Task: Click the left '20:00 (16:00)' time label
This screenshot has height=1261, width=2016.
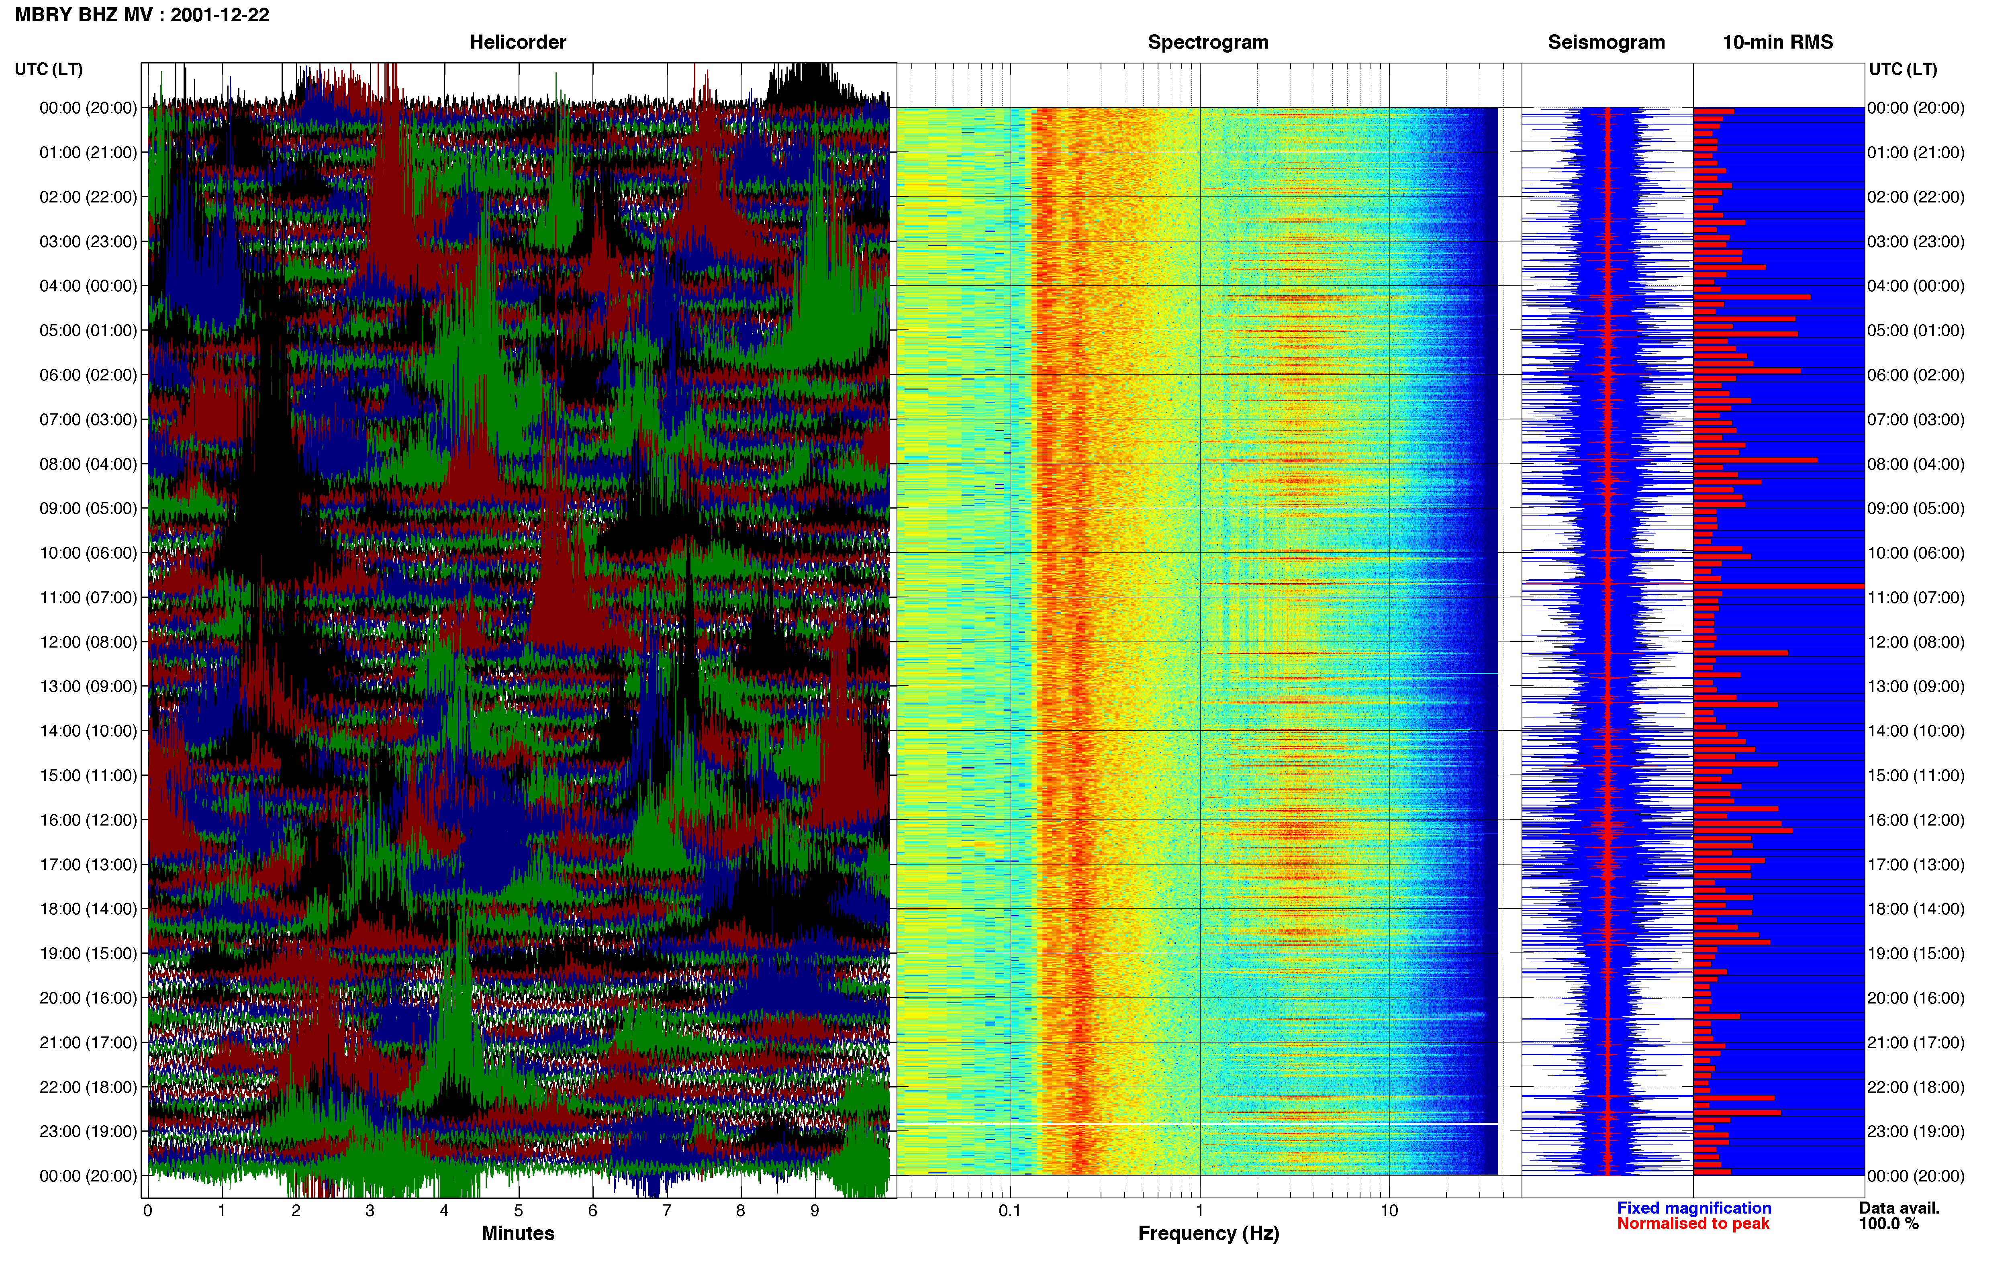Action: [x=88, y=997]
